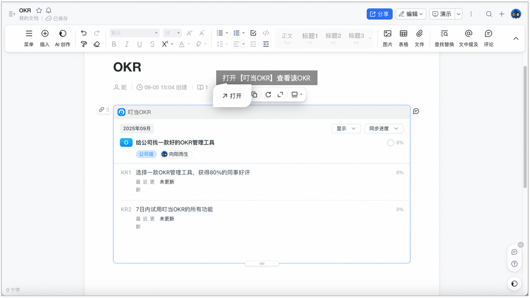Increase paragraph indent
The image size is (530, 298).
point(266,44)
